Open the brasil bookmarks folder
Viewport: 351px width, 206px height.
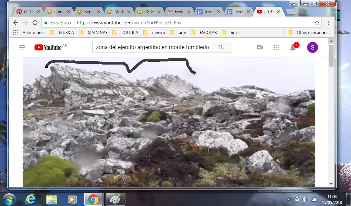point(231,33)
